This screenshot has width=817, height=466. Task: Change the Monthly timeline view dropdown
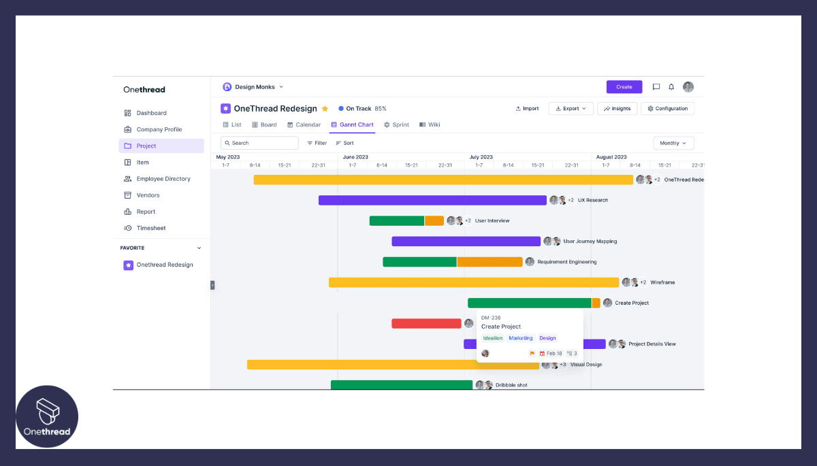(673, 143)
